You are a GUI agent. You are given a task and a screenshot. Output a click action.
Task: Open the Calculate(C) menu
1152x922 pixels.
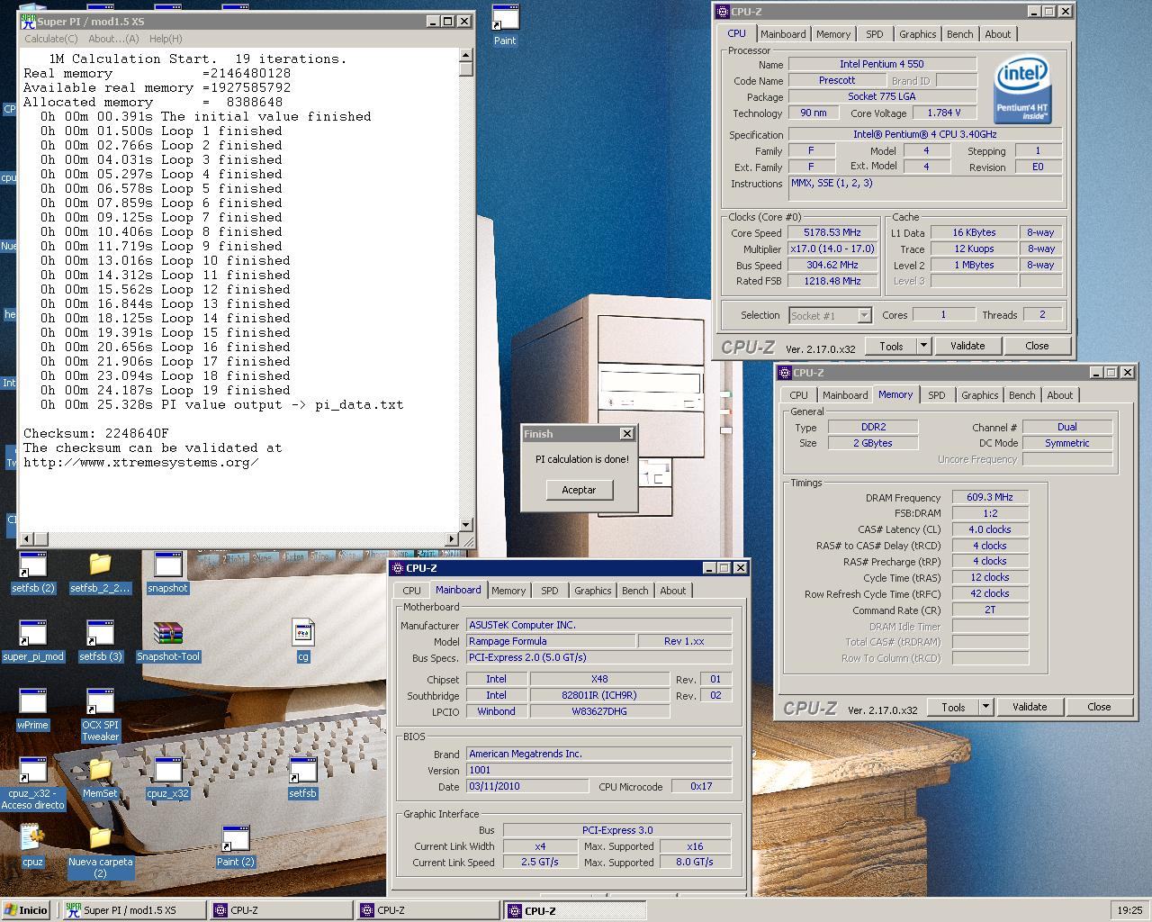[x=51, y=39]
